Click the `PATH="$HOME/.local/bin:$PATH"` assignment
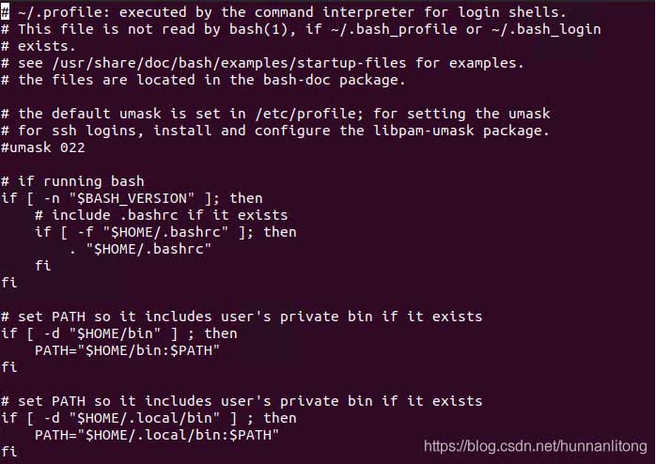The height and width of the screenshot is (464, 656). pos(157,435)
